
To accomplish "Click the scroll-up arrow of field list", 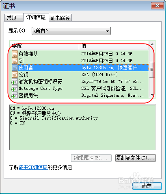I will coord(152,44).
